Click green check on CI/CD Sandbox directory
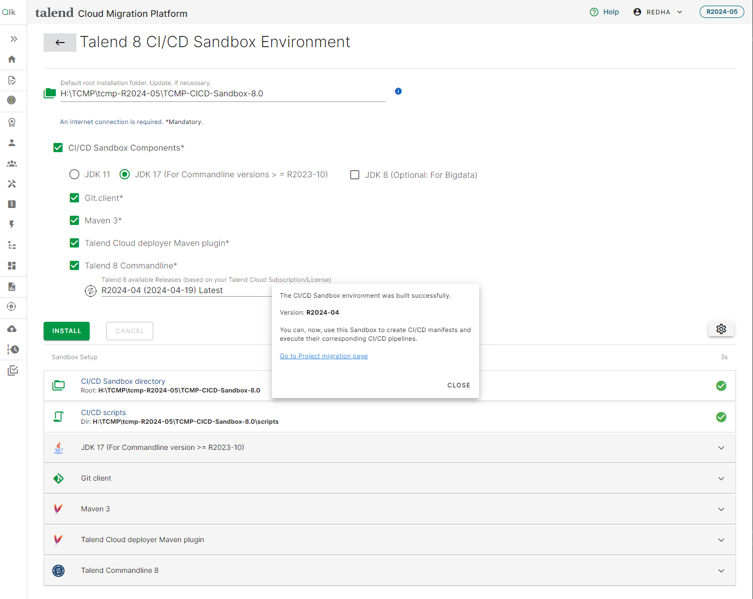Screen dimensions: 753x599 coord(721,386)
